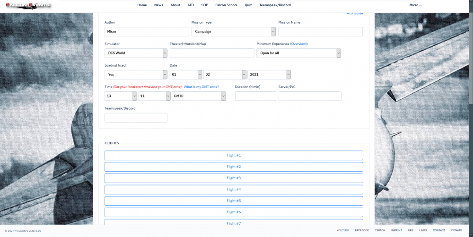Go to the ATO menu item
Image resolution: width=473 pixels, height=237 pixels.
coord(191,5)
